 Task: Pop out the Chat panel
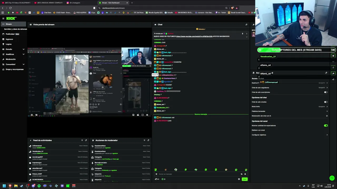pyautogui.click(x=246, y=24)
